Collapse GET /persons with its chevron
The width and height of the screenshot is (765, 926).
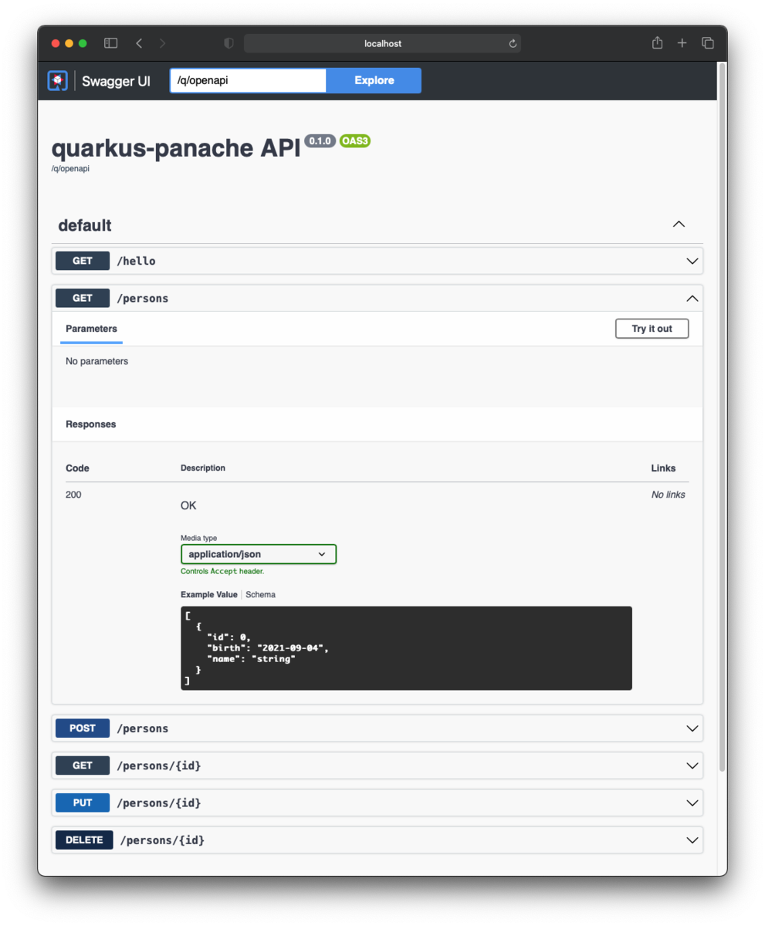pyautogui.click(x=692, y=298)
